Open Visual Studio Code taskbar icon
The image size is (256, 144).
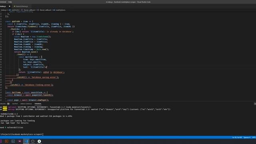pyautogui.click(x=26, y=141)
